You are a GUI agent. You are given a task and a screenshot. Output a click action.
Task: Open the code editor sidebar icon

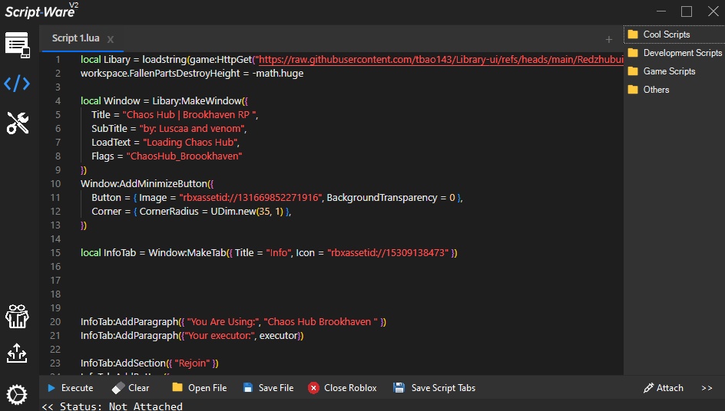tap(17, 84)
